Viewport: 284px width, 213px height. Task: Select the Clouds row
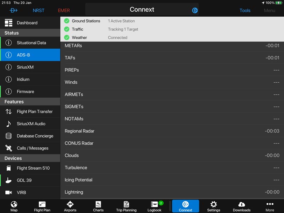click(x=172, y=155)
